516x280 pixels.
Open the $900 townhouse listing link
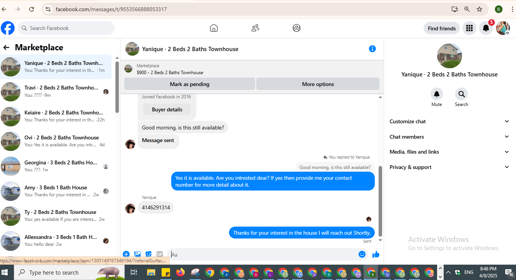click(x=170, y=72)
